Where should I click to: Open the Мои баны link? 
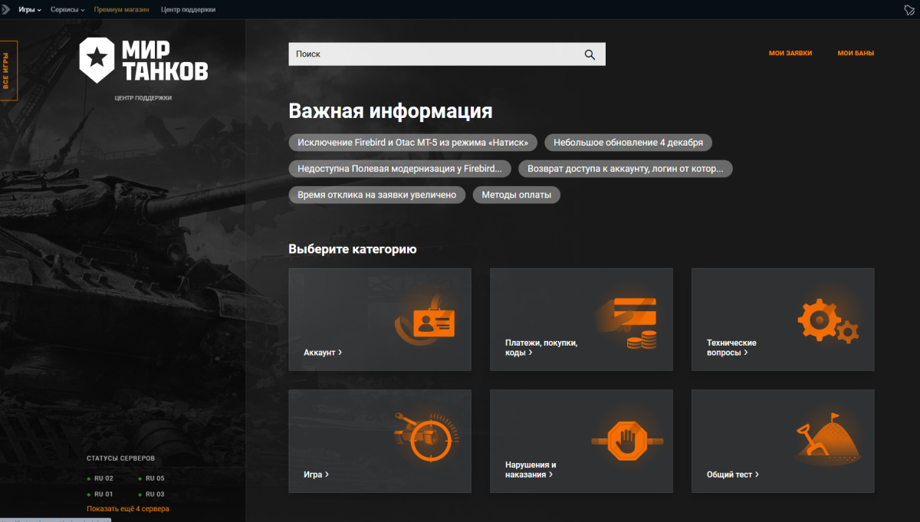point(856,54)
